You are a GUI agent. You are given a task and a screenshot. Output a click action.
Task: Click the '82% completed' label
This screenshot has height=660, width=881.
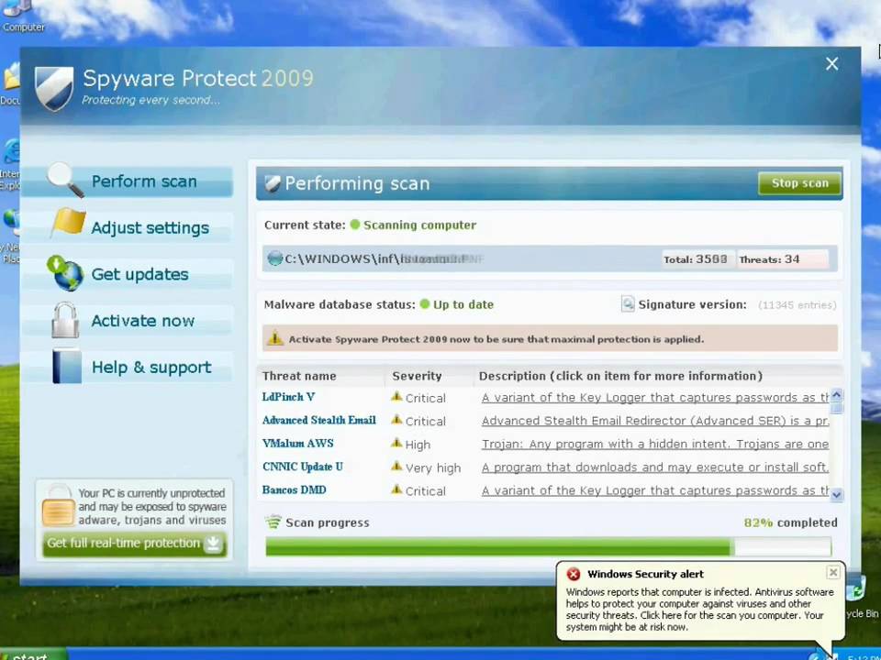pyautogui.click(x=790, y=522)
